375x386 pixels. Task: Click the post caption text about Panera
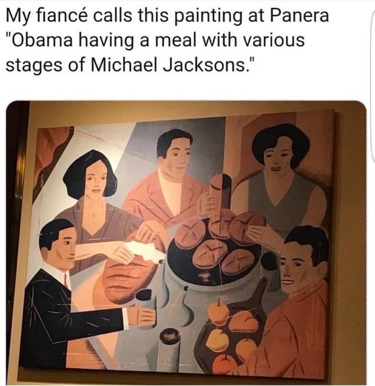[167, 40]
